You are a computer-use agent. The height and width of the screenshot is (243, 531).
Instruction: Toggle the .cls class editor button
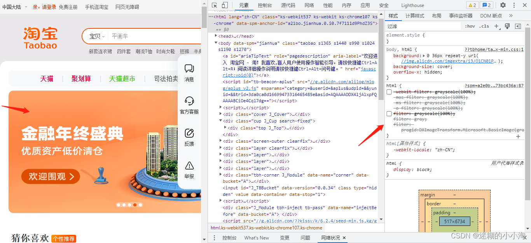(484, 26)
